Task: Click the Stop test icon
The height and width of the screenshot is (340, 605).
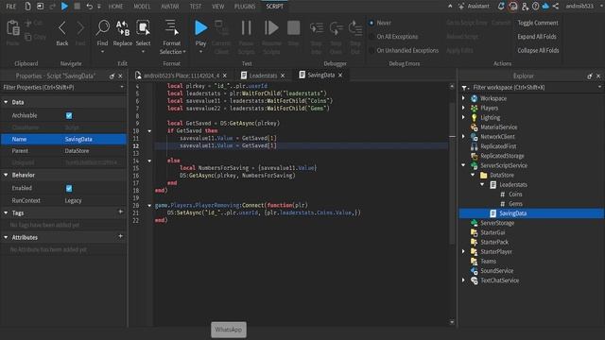Action: point(294,28)
